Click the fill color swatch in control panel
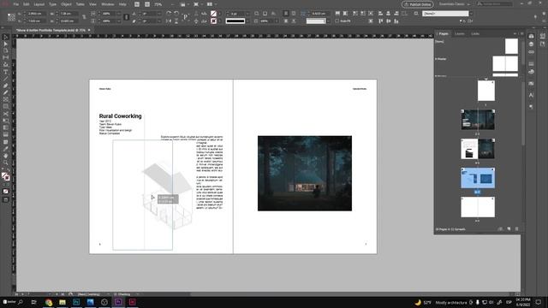Image resolution: width=548 pixels, height=308 pixels. click(213, 14)
